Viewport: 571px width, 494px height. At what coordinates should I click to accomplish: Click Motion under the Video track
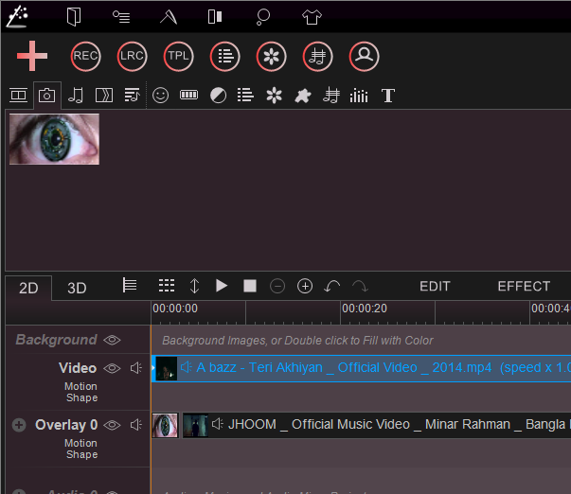pos(80,386)
